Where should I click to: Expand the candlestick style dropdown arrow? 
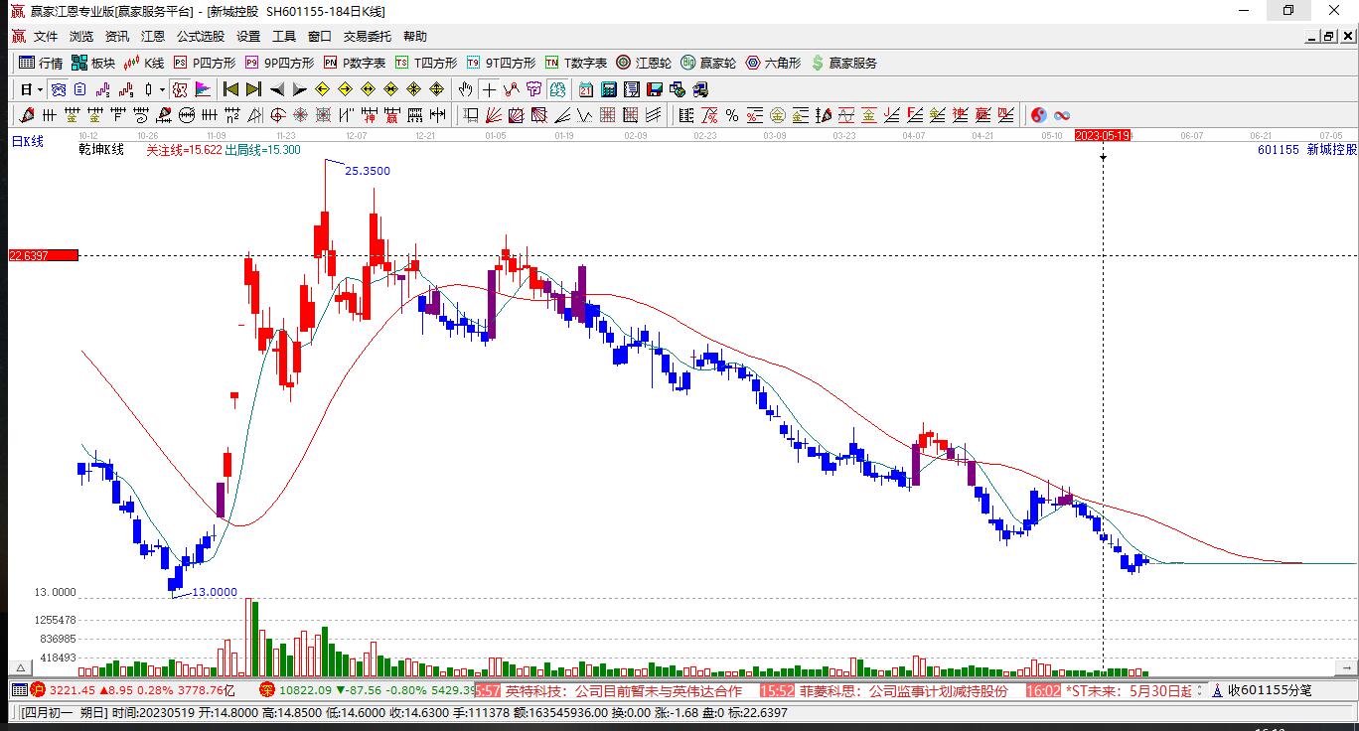click(x=162, y=89)
